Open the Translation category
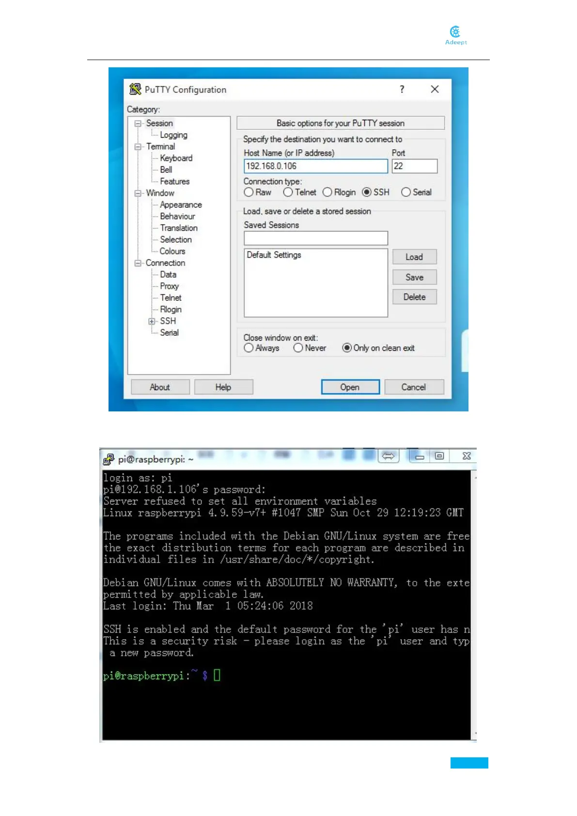 coord(179,228)
